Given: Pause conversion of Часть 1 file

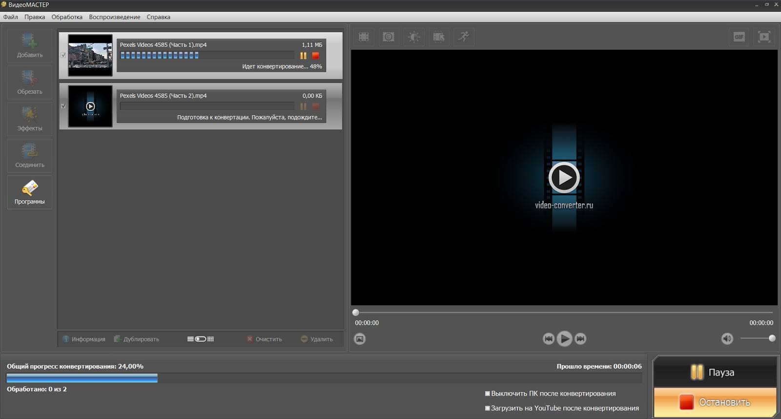Looking at the screenshot, I should 303,56.
